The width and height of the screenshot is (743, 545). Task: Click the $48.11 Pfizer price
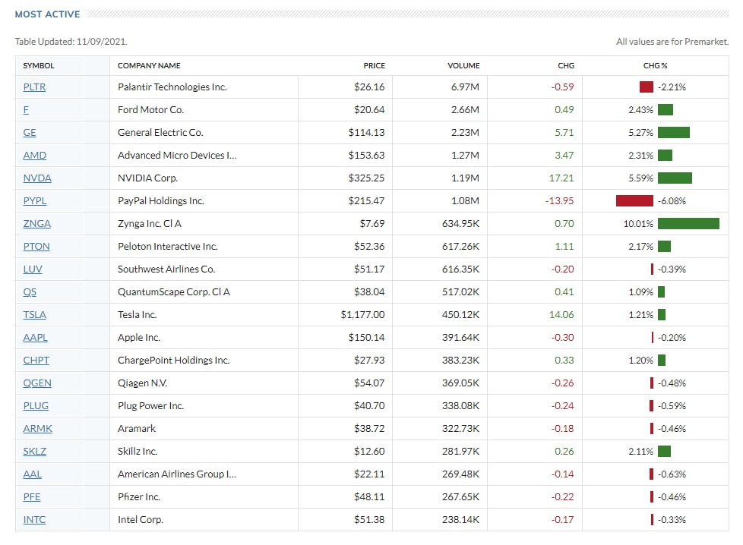click(369, 496)
